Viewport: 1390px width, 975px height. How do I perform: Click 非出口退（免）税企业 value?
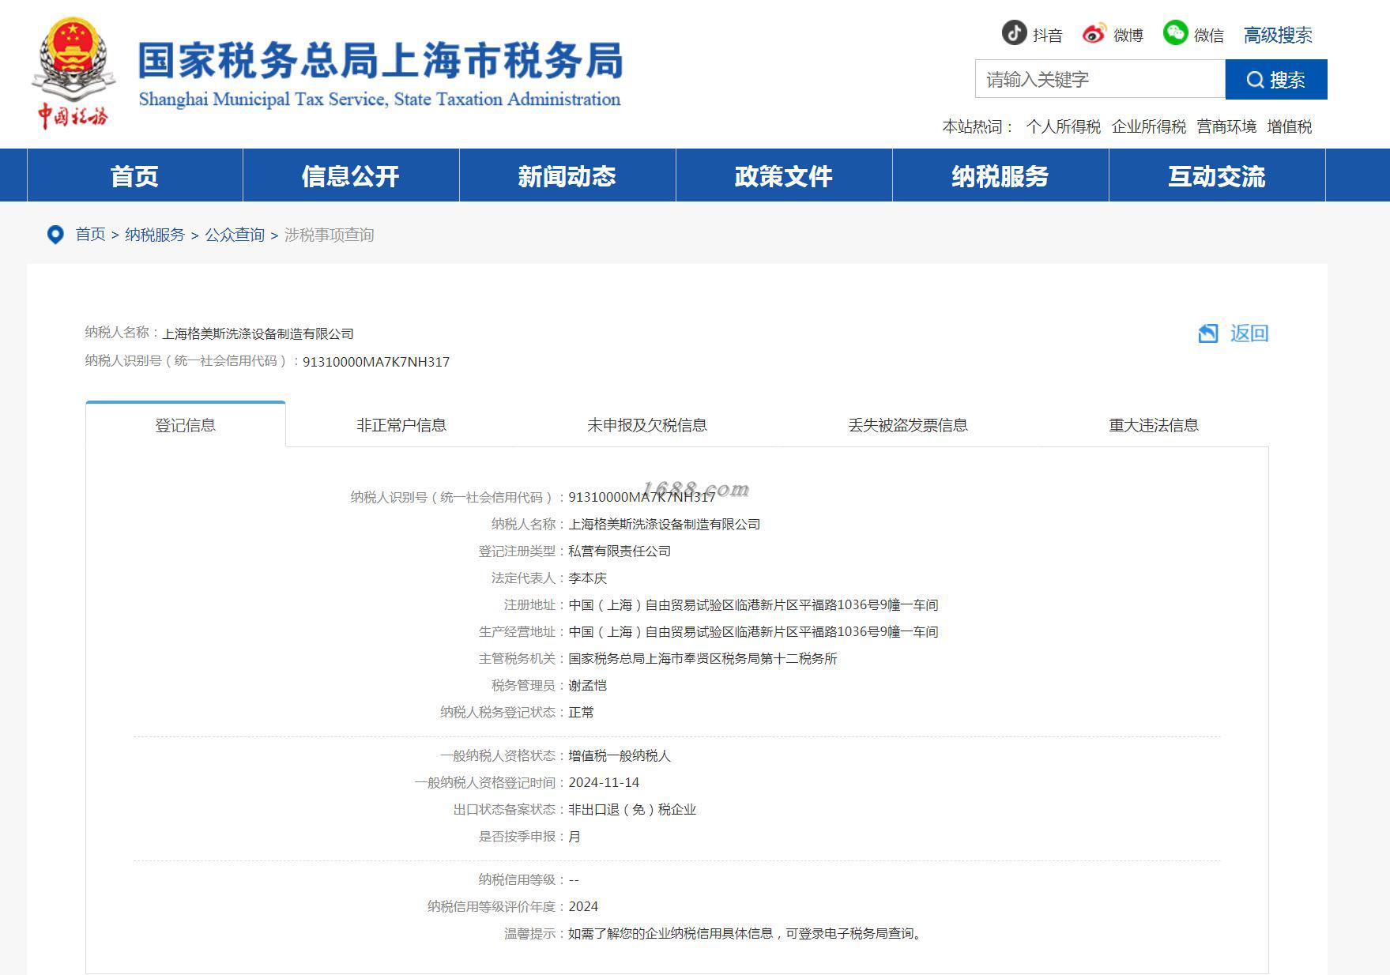coord(632,810)
